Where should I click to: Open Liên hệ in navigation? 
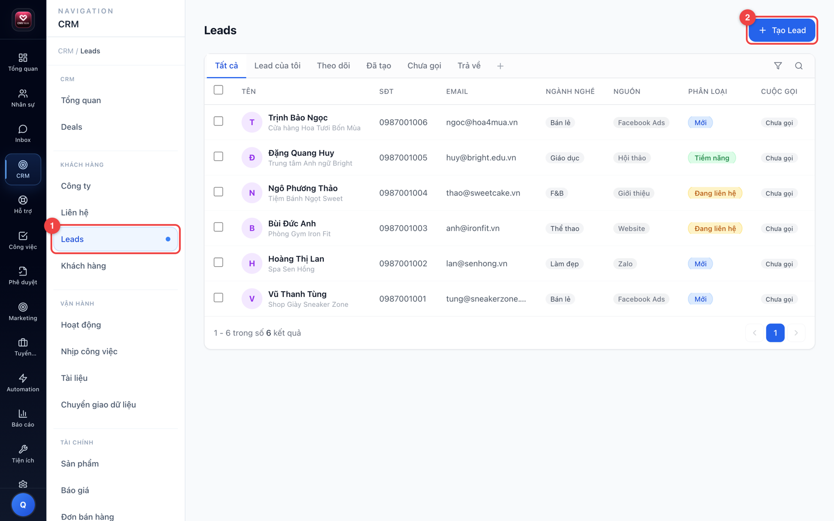click(115, 213)
